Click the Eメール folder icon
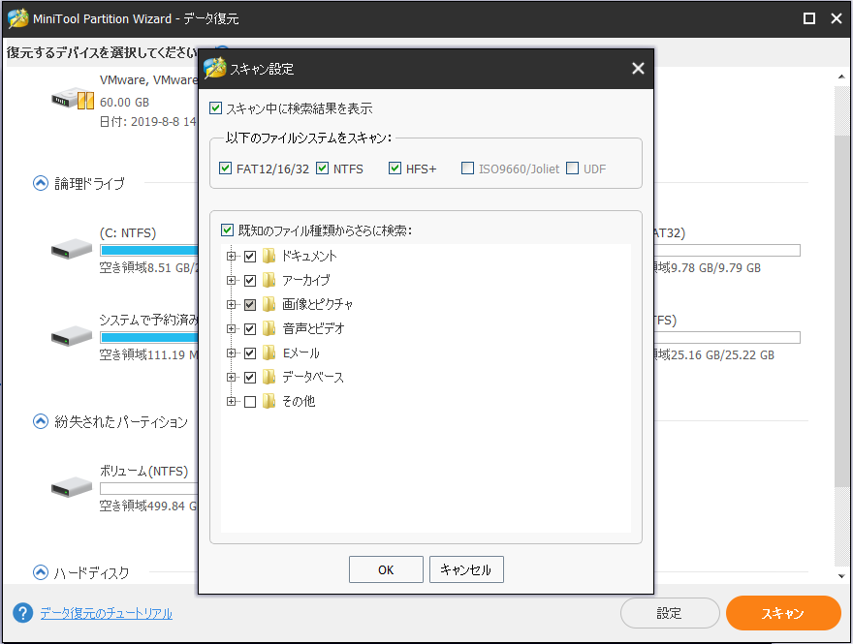The image size is (853, 644). pos(269,353)
